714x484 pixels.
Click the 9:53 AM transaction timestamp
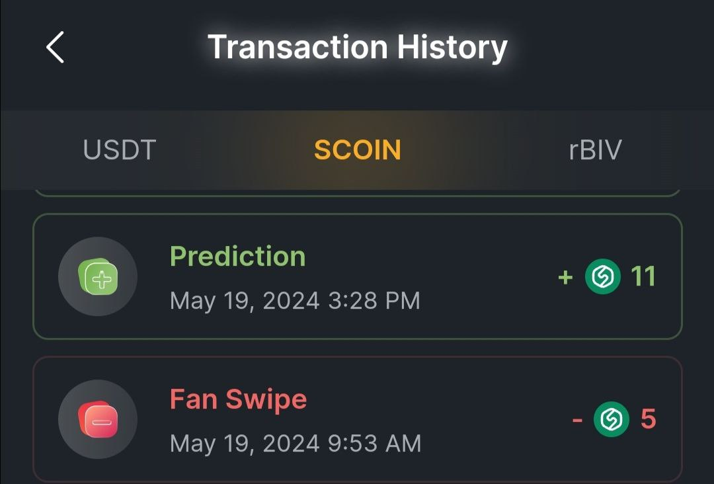pyautogui.click(x=296, y=443)
